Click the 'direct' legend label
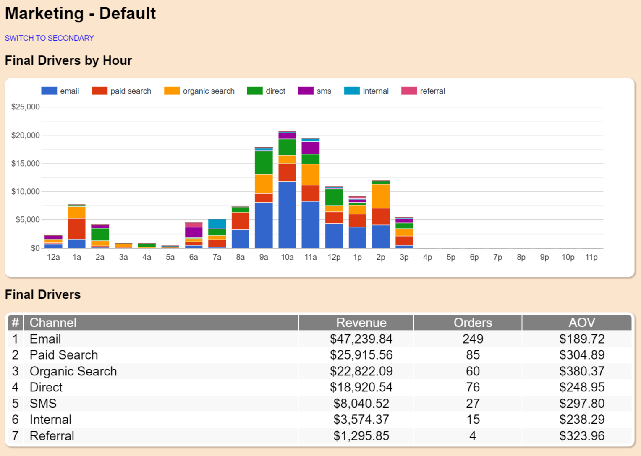Screen dimensions: 641x456 pyautogui.click(x=275, y=91)
